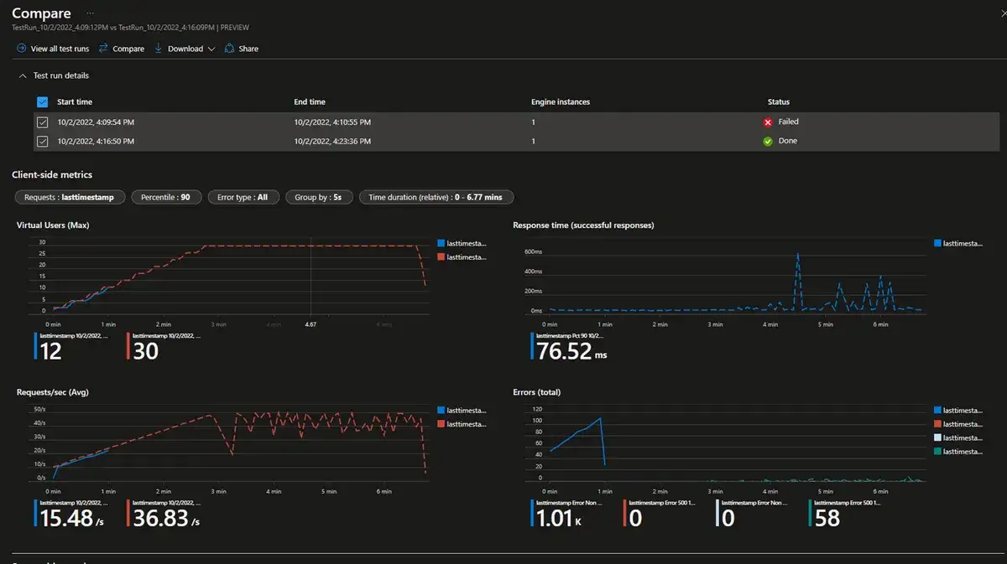Collapse the Test run details section
The image size is (1007, 564).
[23, 75]
